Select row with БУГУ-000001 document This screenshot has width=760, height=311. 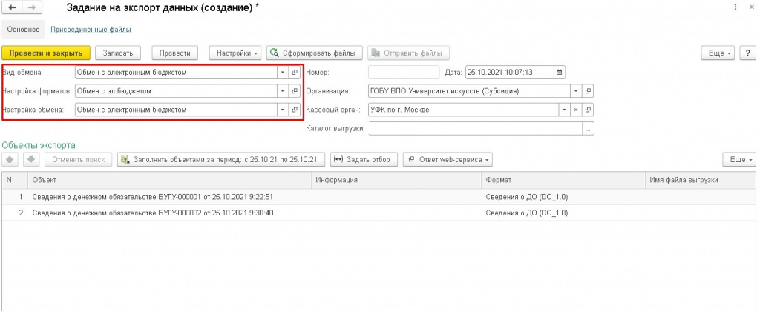click(x=379, y=197)
